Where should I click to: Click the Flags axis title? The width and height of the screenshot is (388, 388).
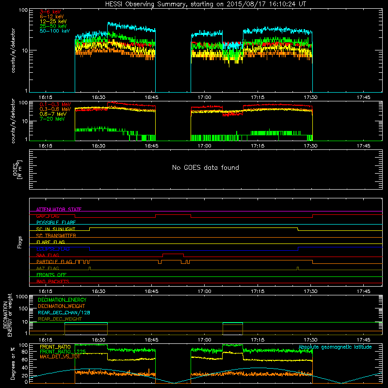20,242
